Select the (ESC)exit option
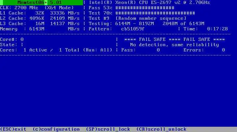The height and width of the screenshot is (132, 237). pyautogui.click(x=13, y=129)
